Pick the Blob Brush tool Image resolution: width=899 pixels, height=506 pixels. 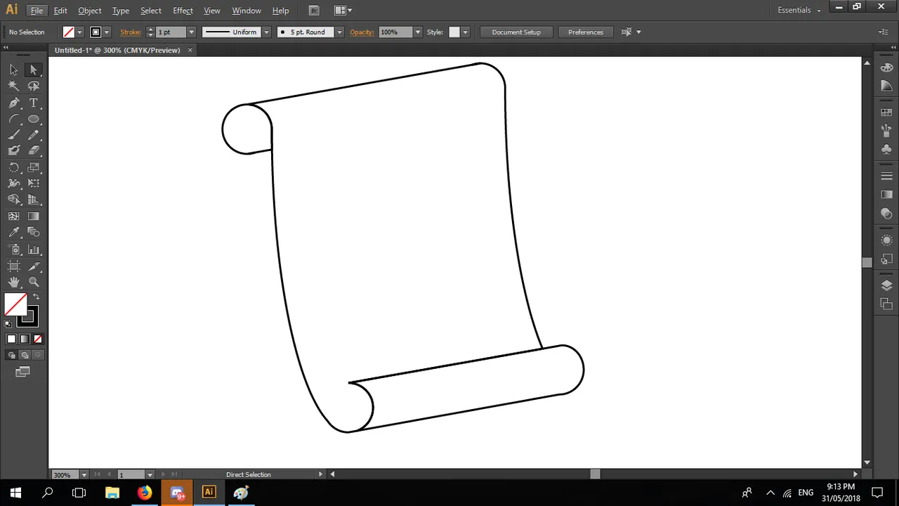[x=13, y=150]
